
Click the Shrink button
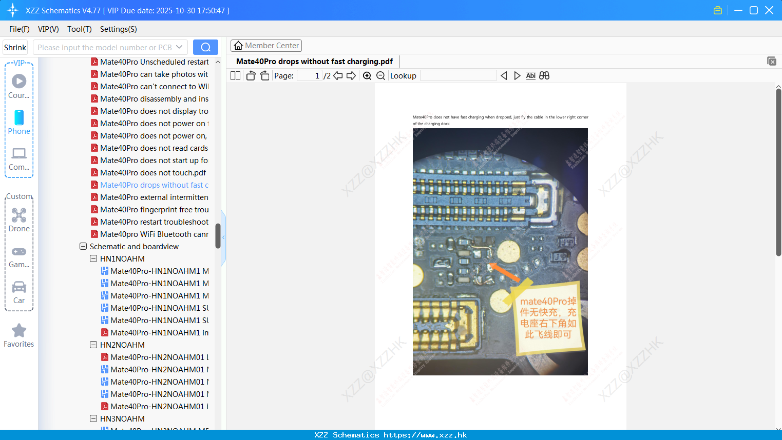click(x=15, y=47)
